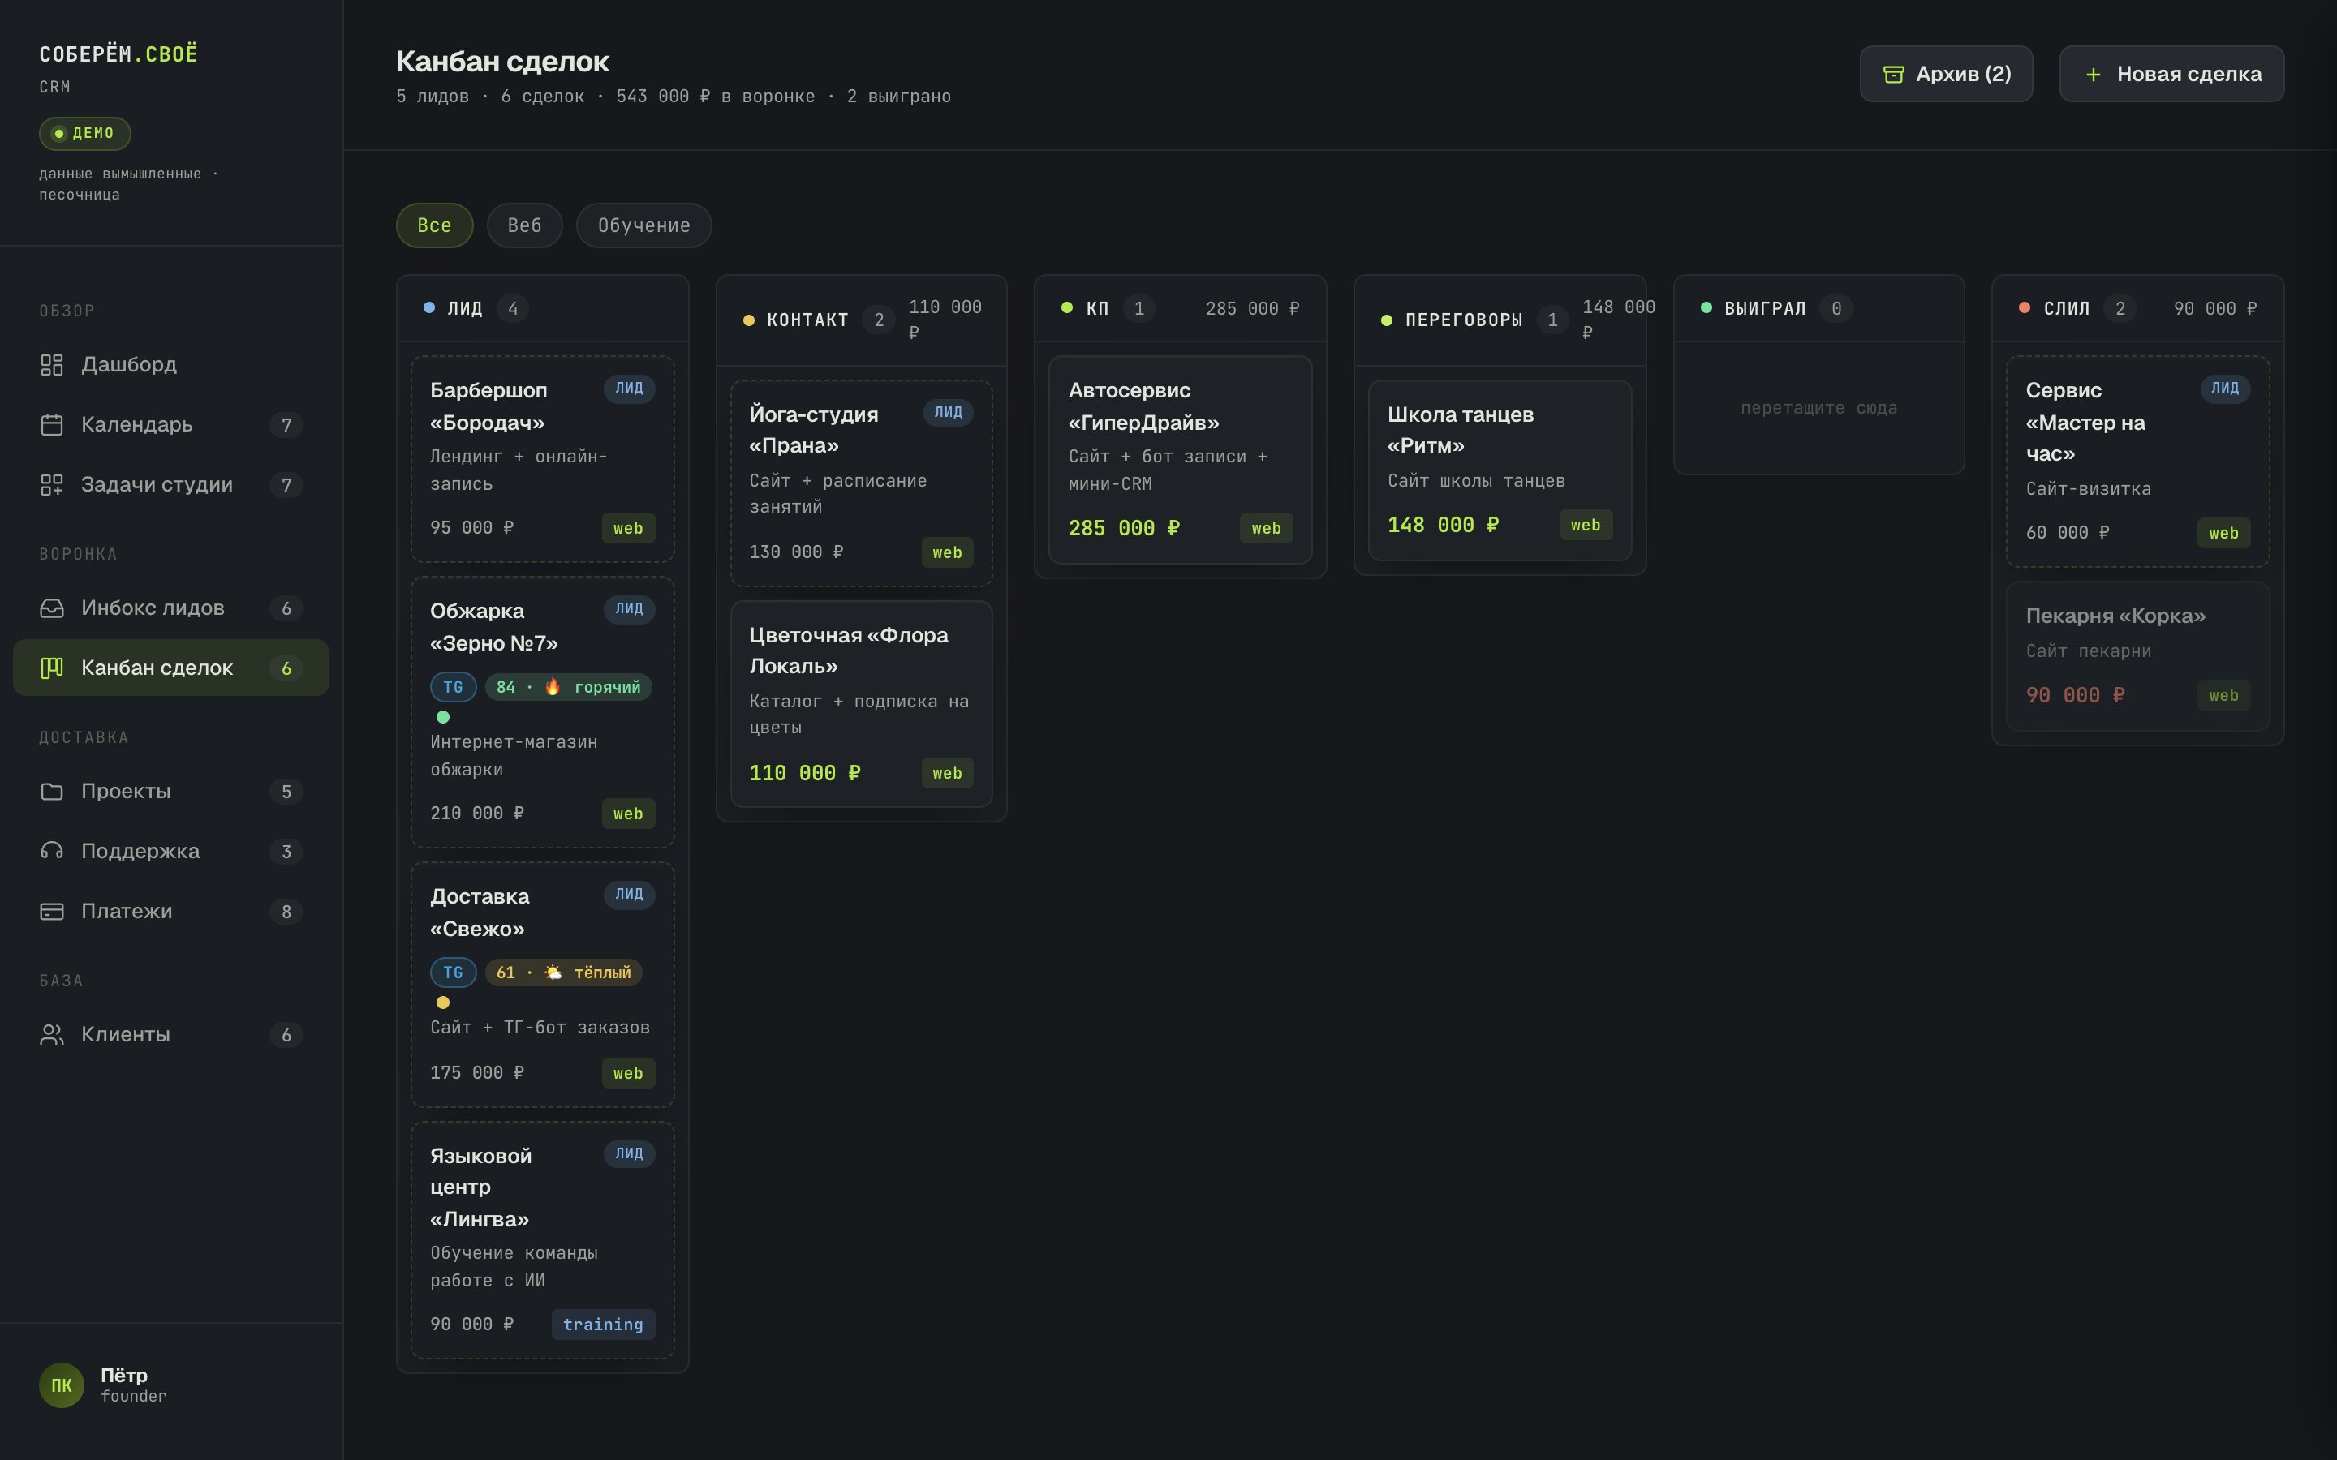Click the 61 тёплый score badge
Image resolution: width=2337 pixels, height=1460 pixels.
[564, 973]
